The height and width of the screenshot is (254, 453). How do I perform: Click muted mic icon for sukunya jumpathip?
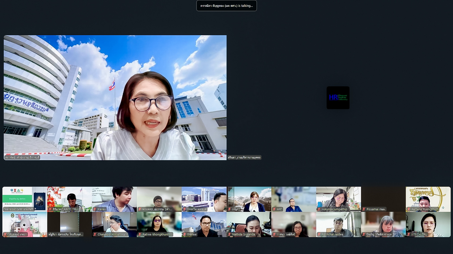pyautogui.click(x=319, y=209)
